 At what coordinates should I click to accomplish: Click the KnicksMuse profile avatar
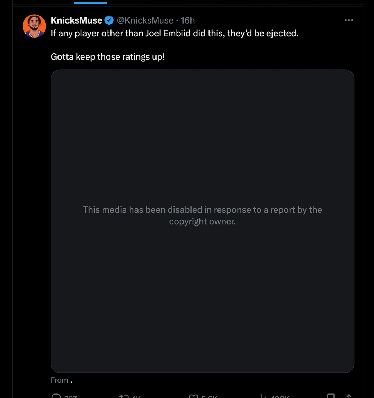tap(34, 26)
